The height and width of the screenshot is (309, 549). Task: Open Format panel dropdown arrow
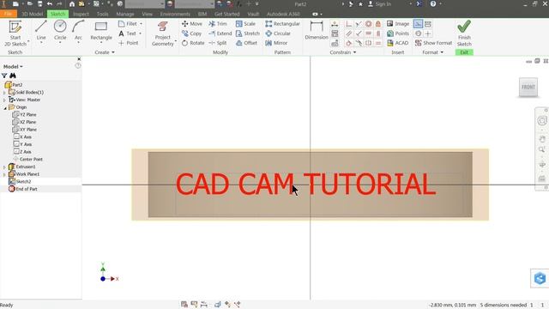click(442, 52)
